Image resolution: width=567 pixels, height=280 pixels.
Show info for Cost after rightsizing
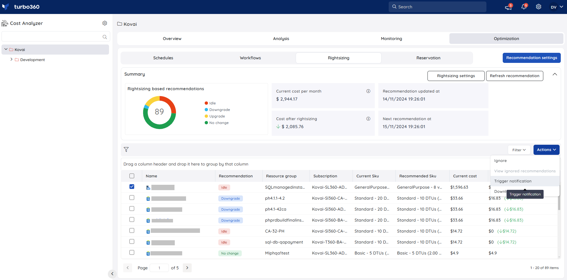pyautogui.click(x=368, y=119)
